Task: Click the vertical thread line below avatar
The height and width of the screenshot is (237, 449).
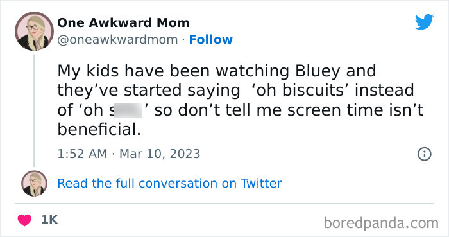Action: point(35,110)
